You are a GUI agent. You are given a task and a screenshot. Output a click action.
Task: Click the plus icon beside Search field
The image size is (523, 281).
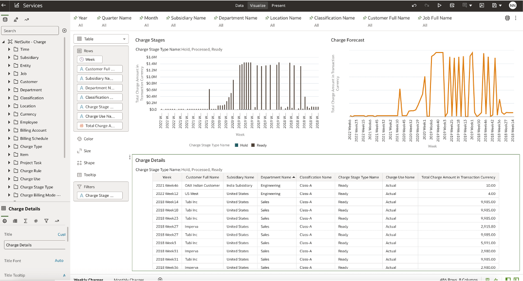(64, 31)
